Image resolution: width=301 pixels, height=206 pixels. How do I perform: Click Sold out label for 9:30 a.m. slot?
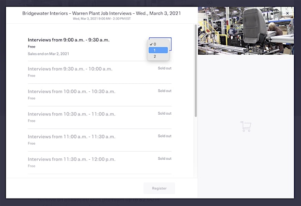pyautogui.click(x=165, y=68)
